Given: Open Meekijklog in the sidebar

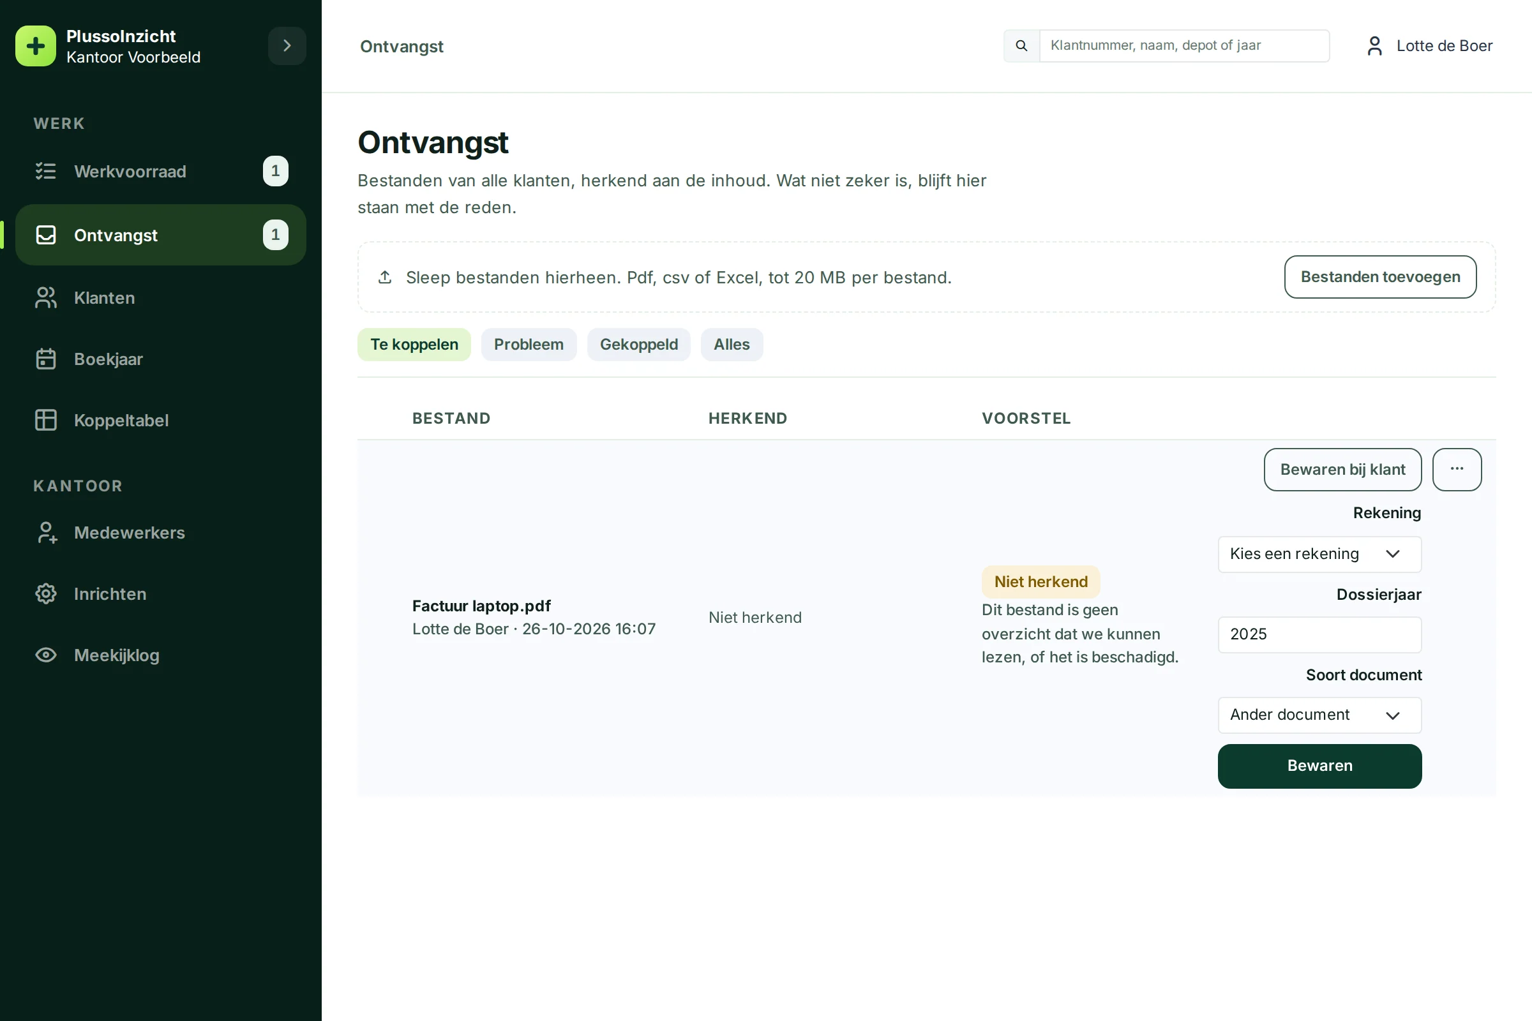Looking at the screenshot, I should tap(161, 655).
